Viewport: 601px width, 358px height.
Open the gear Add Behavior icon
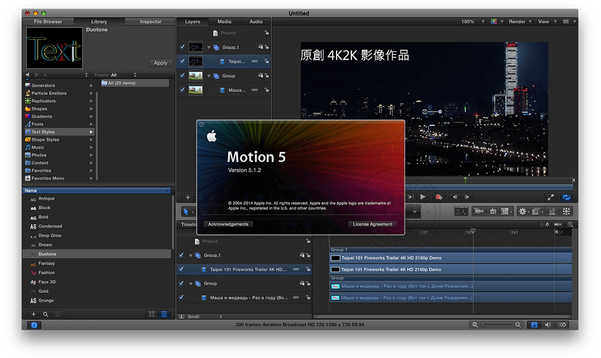click(x=522, y=212)
